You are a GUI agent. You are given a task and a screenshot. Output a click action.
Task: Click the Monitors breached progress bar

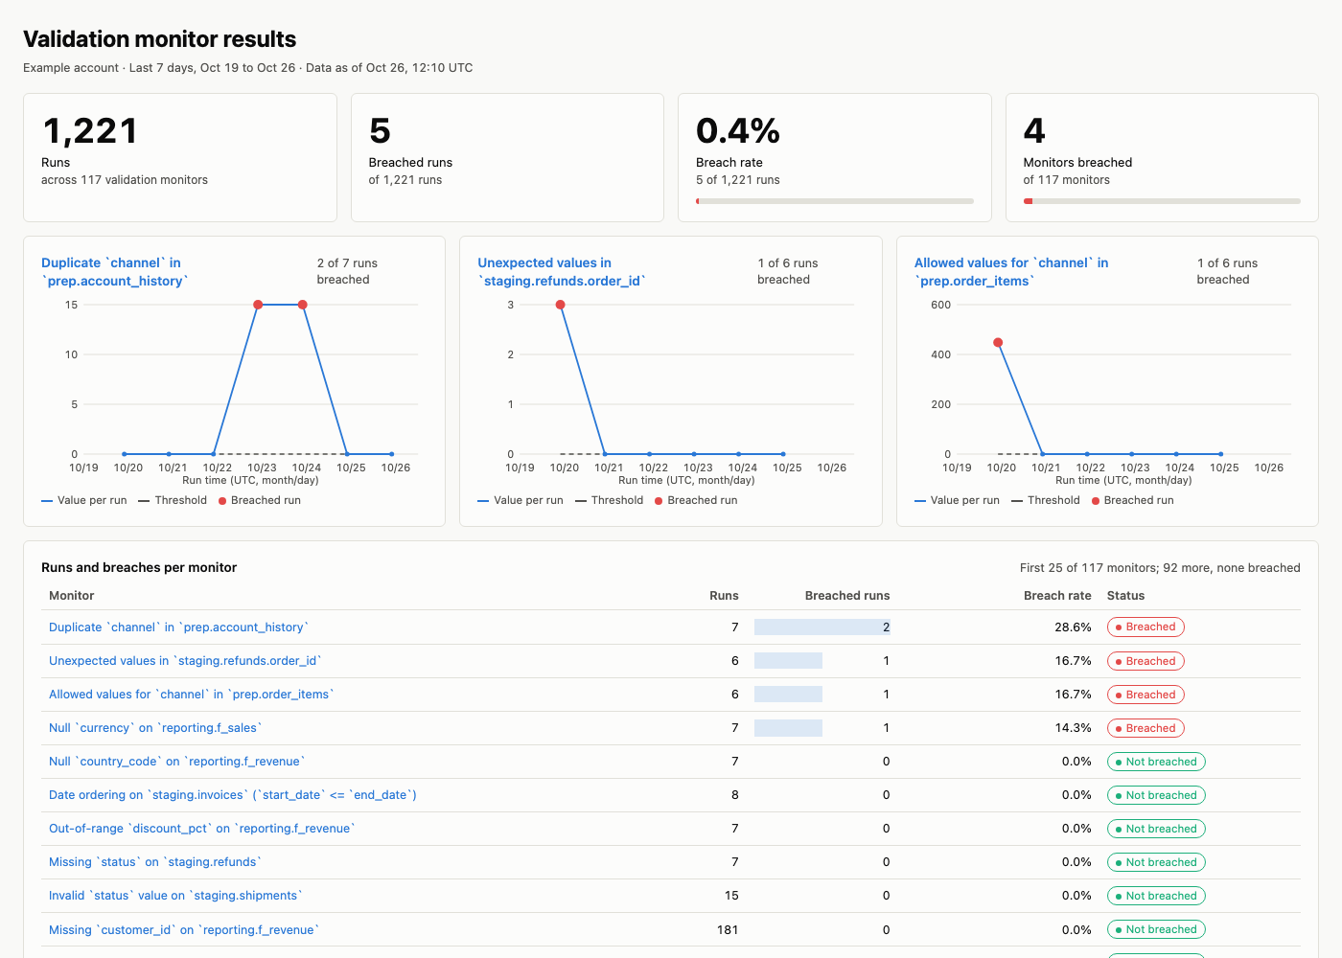click(1162, 201)
